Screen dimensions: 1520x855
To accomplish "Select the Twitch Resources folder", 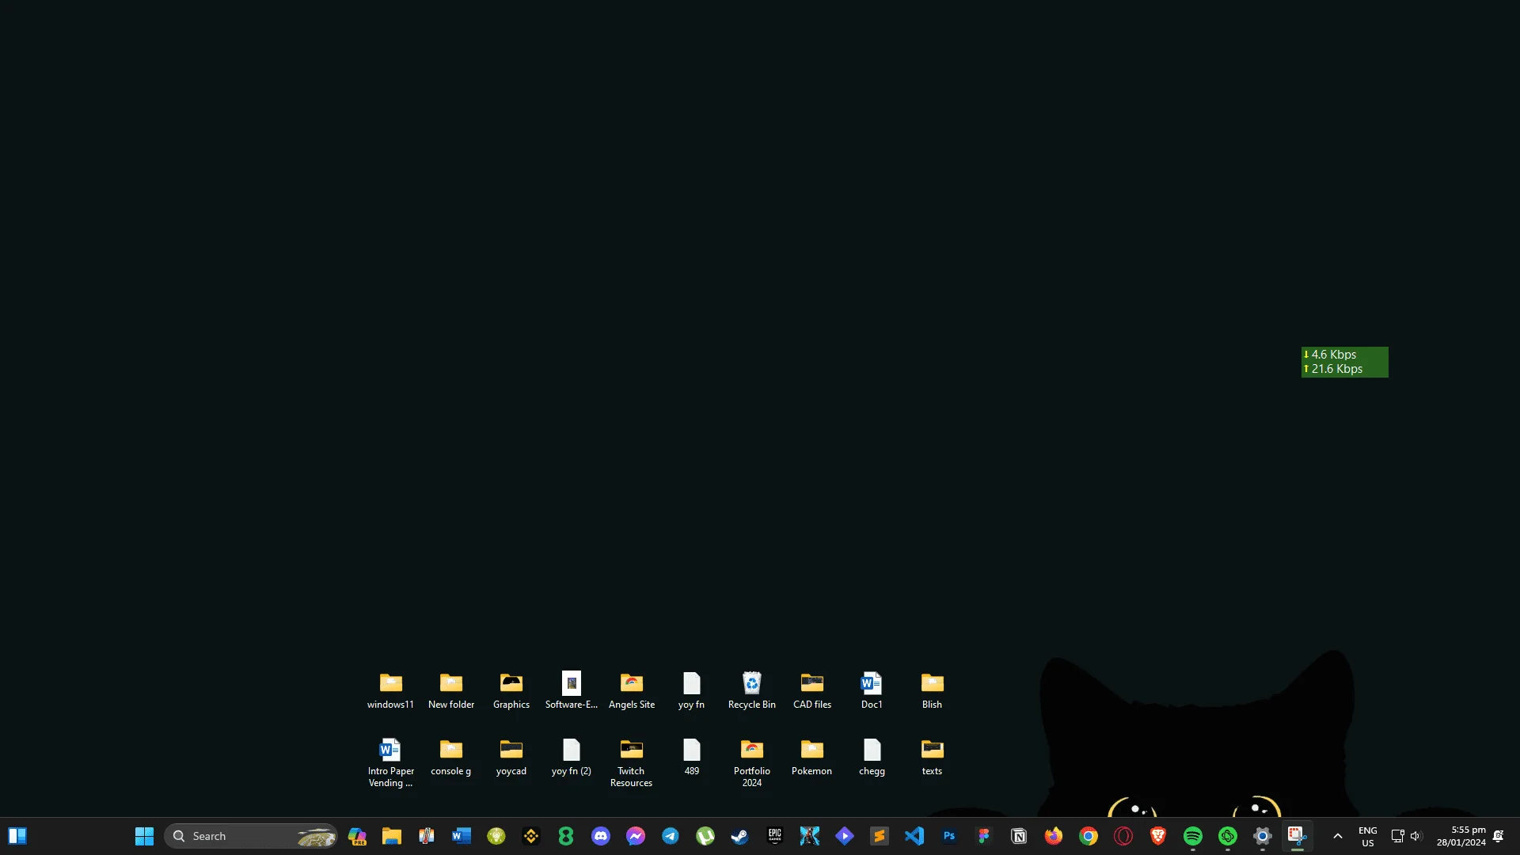I will click(632, 762).
